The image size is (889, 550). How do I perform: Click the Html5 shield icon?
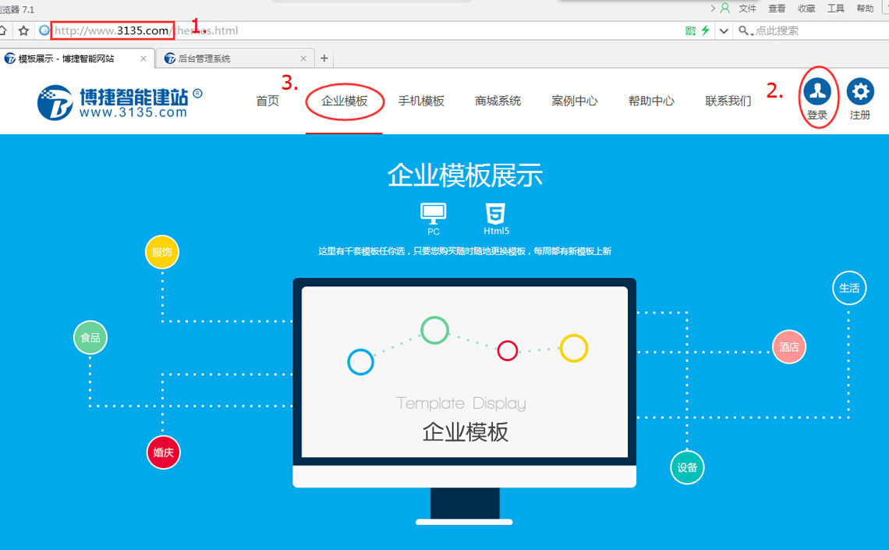(x=495, y=213)
